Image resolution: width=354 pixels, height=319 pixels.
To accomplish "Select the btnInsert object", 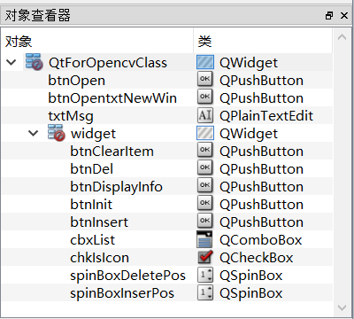I will click(x=99, y=222).
